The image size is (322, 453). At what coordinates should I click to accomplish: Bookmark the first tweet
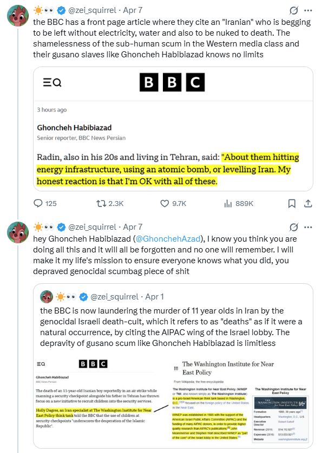[292, 203]
